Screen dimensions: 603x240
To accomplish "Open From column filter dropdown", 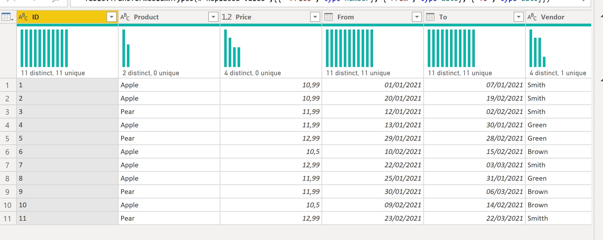I will click(417, 17).
